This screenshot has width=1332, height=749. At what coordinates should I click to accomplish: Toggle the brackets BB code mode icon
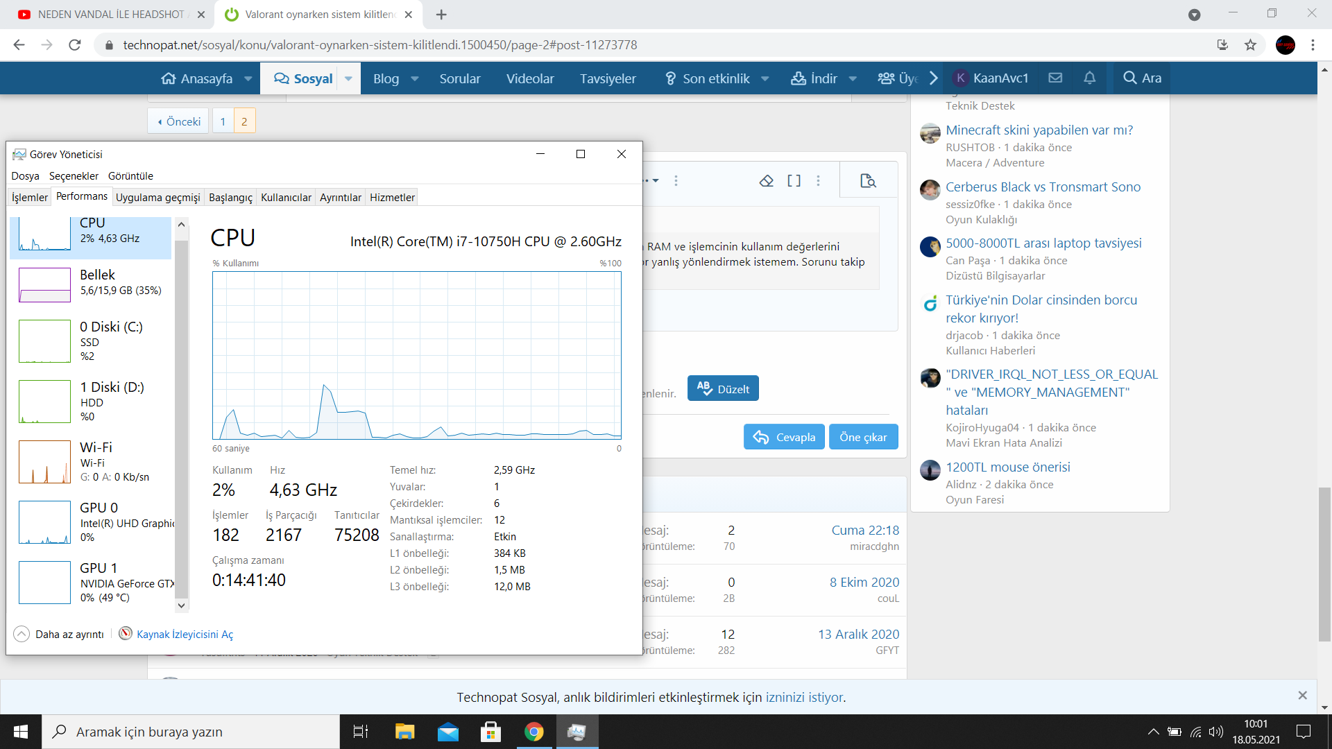pyautogui.click(x=794, y=181)
